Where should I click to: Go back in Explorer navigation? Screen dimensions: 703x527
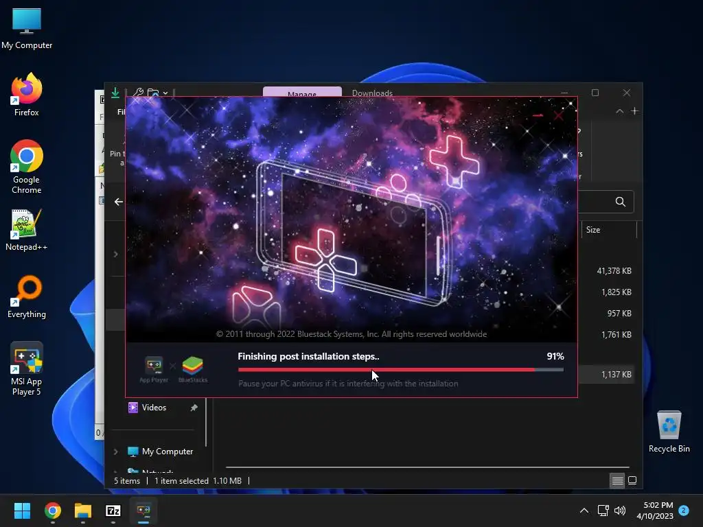click(118, 202)
